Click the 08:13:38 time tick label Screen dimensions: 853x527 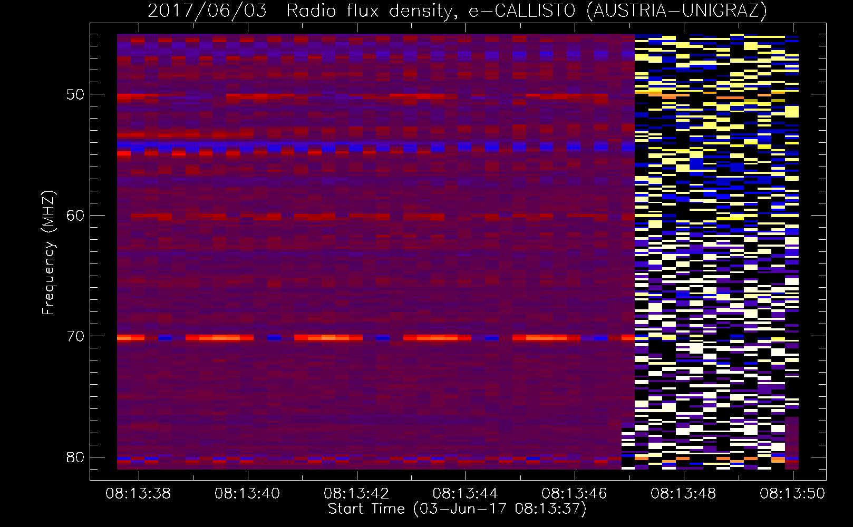point(138,494)
